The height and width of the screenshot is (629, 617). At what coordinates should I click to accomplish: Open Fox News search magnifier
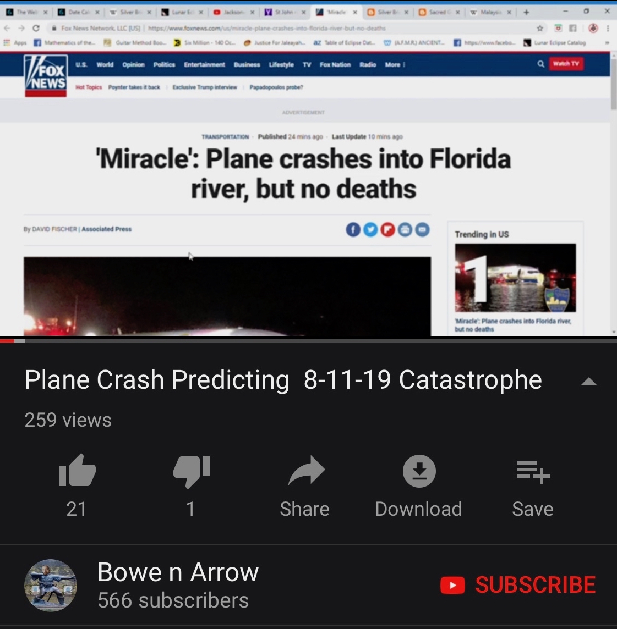[x=540, y=64]
